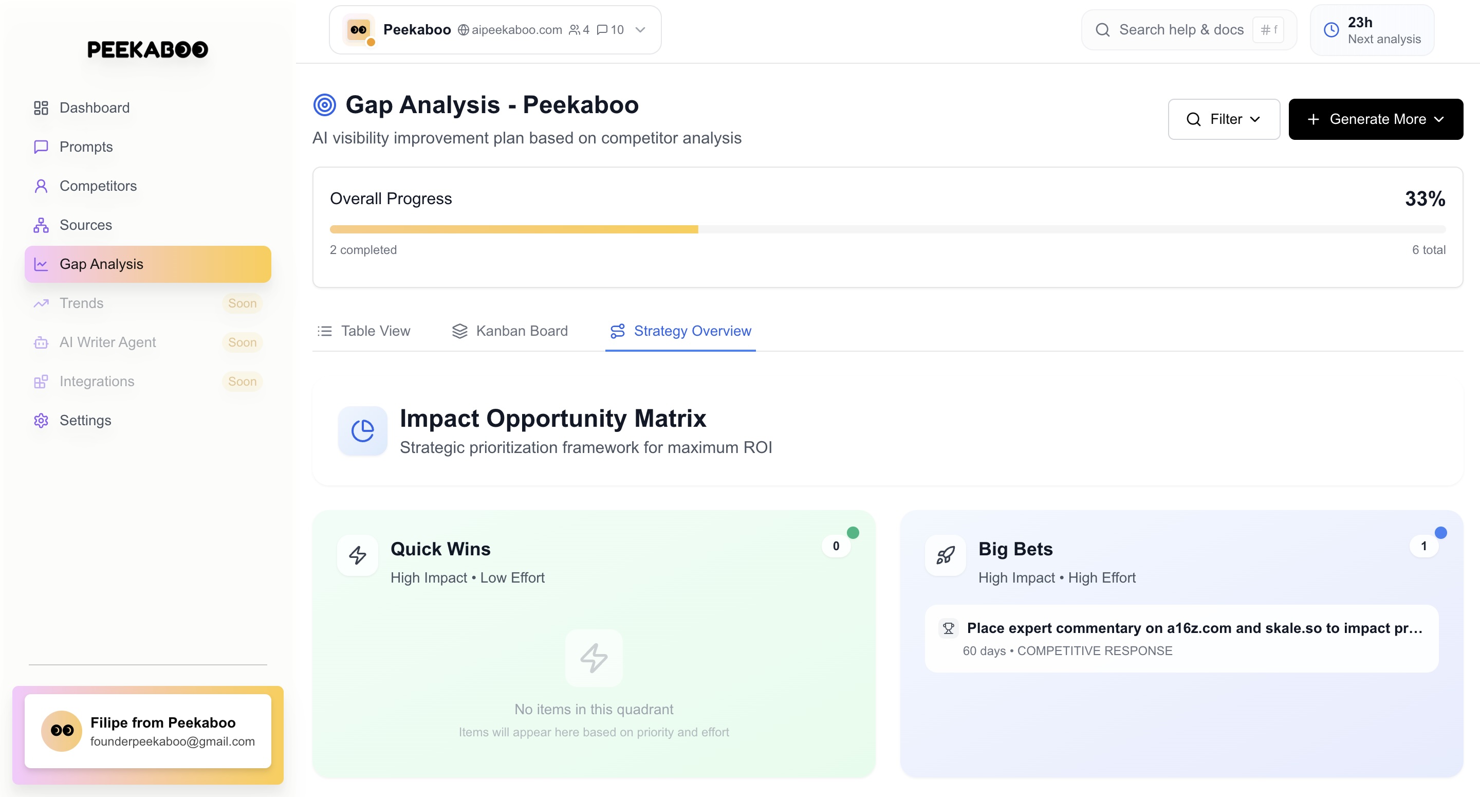Switch to the Kanban Board tab
1480x797 pixels.
tap(510, 331)
